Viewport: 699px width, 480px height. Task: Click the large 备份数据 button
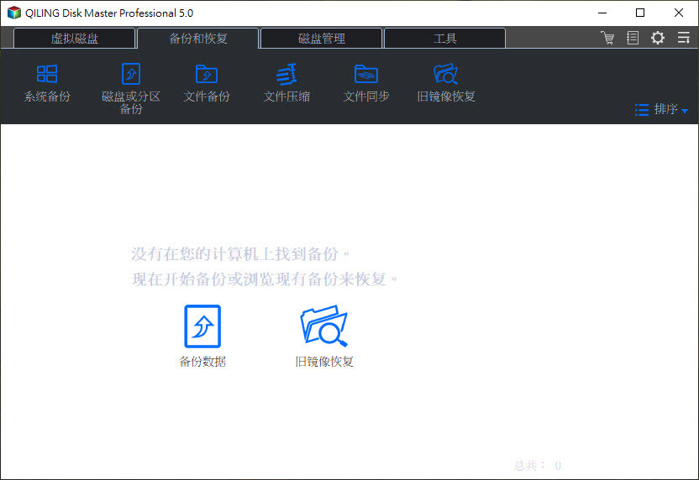(x=202, y=336)
